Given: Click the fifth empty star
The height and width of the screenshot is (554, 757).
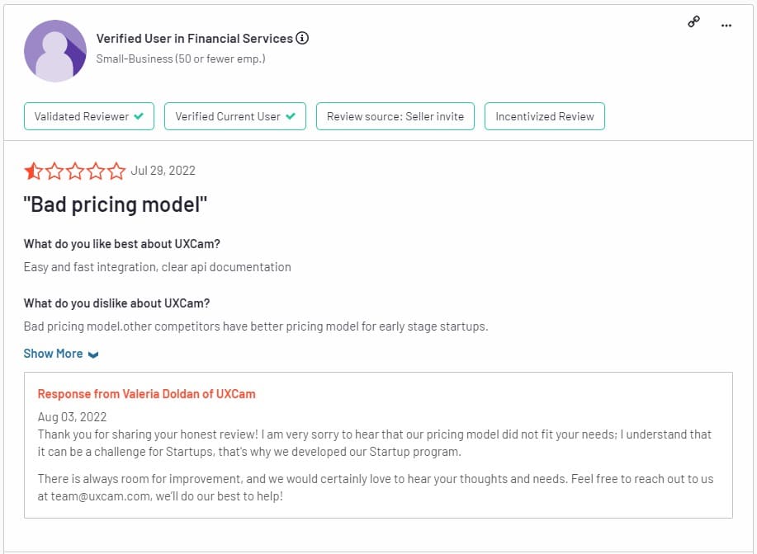Looking at the screenshot, I should 116,171.
